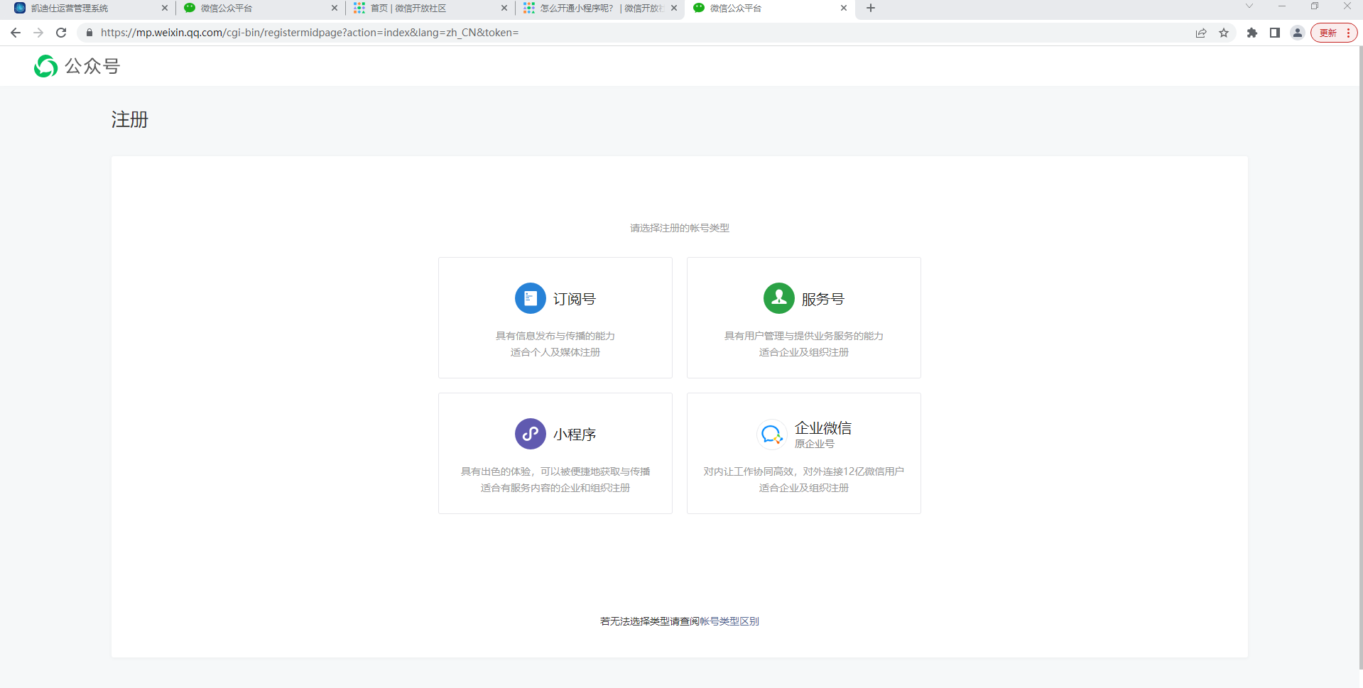Click 具有用户管理与提供业务服务的能力 text
1363x688 pixels.
pyautogui.click(x=804, y=336)
